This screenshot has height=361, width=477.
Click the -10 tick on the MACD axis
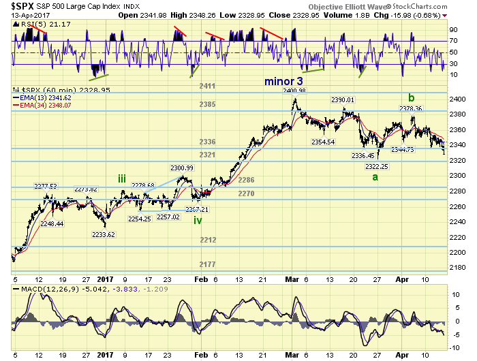click(455, 348)
